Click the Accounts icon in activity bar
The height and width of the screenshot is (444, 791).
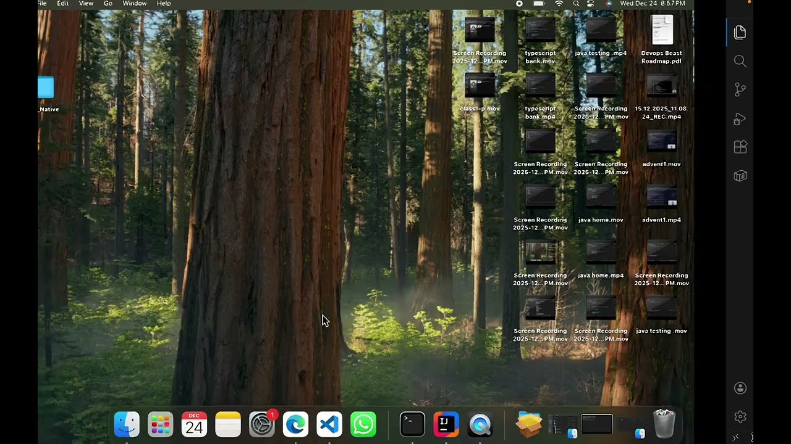[740, 388]
